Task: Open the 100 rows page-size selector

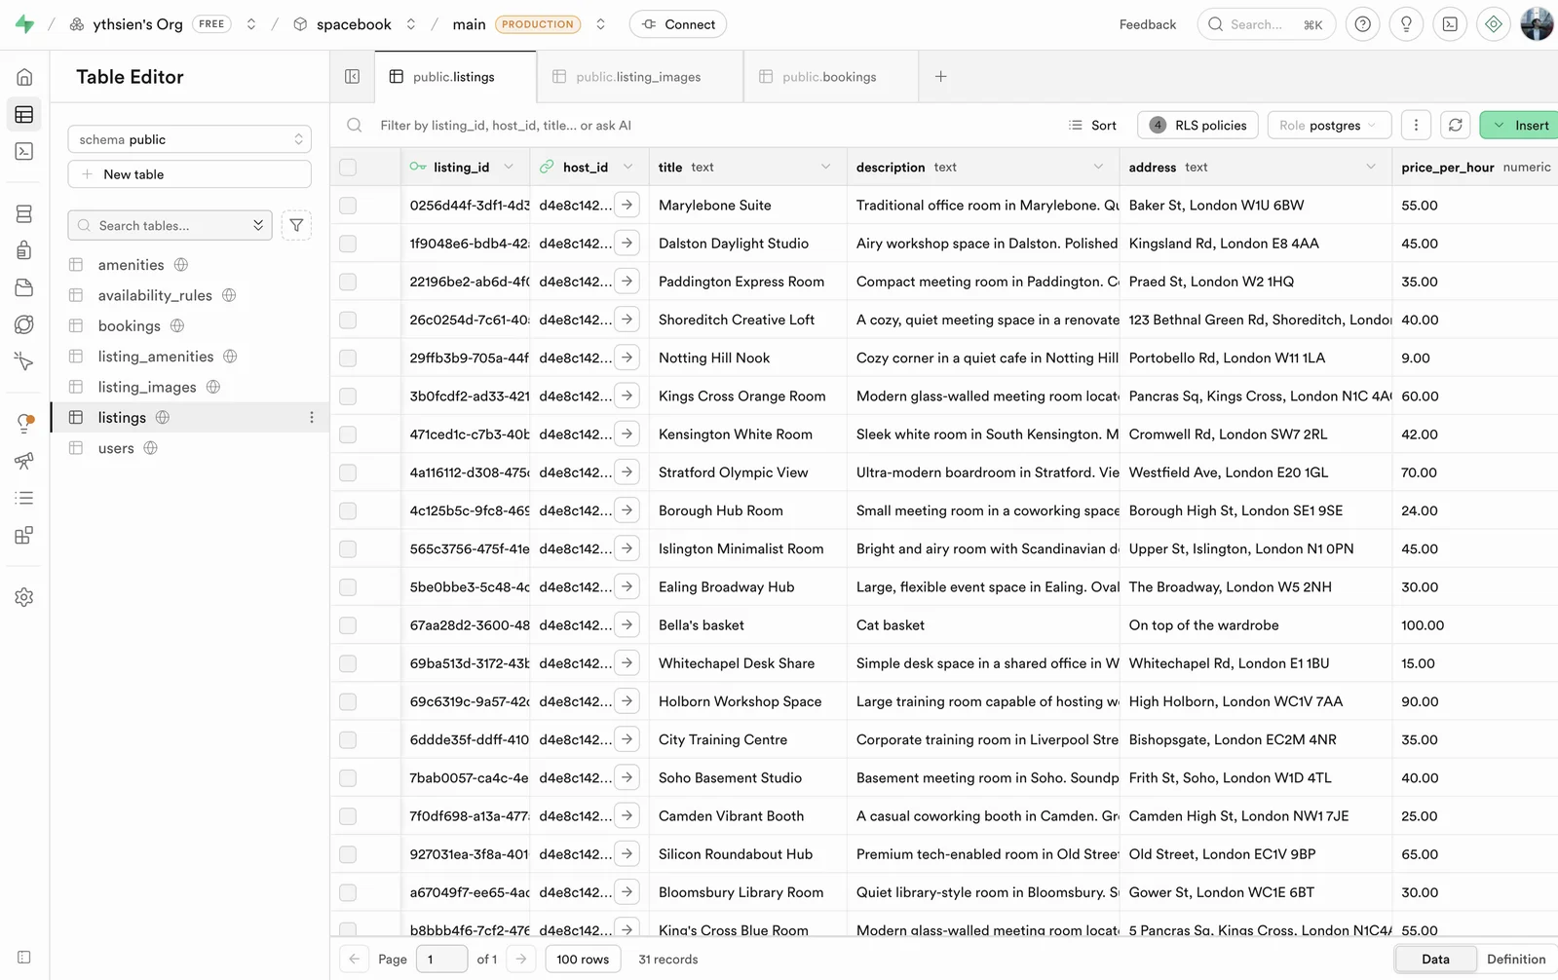Action: click(x=583, y=959)
